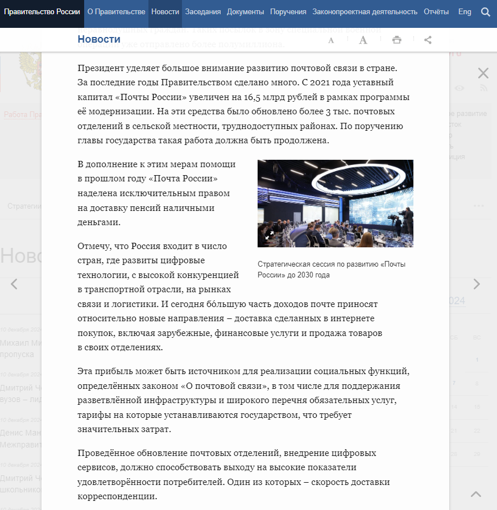Viewport: 497px width, 510px height.
Task: Decrease font size with small A icon
Action: coord(331,40)
